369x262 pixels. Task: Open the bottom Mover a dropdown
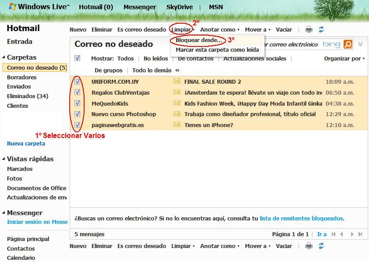click(258, 246)
